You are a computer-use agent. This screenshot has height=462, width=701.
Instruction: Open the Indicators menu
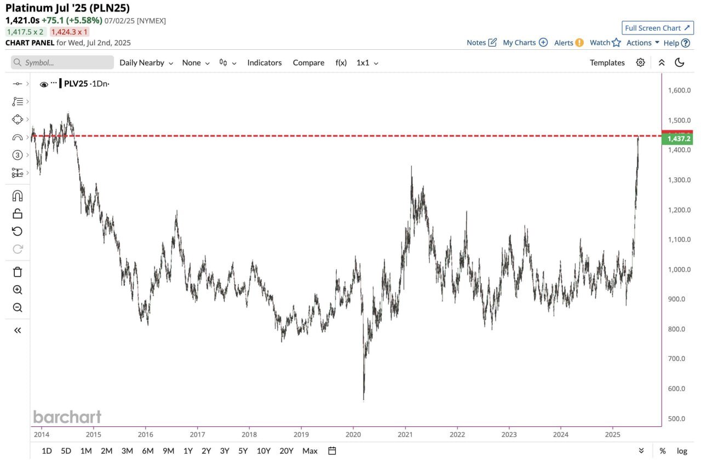point(265,62)
